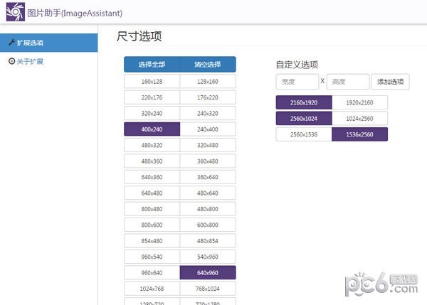Select the custom 1920x2160 option

pos(359,102)
